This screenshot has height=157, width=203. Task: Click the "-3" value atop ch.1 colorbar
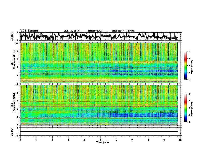coord(189,52)
